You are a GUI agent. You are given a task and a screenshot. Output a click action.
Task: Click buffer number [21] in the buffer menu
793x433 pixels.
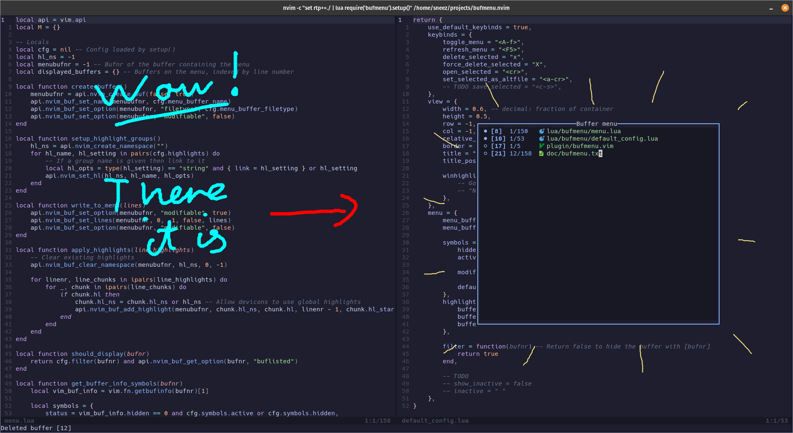[x=498, y=153]
